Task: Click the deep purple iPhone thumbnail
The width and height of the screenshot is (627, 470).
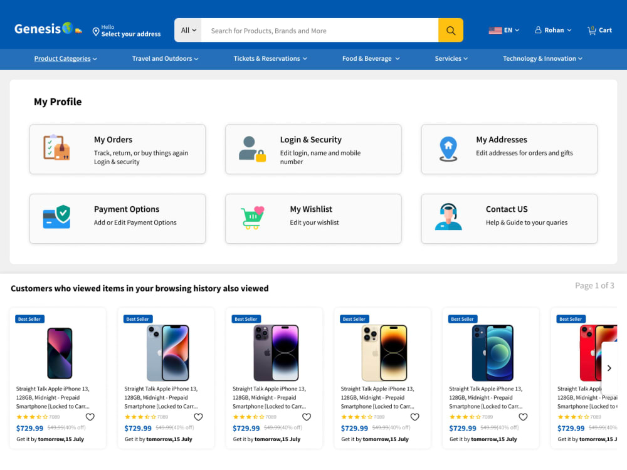Action: tap(277, 353)
